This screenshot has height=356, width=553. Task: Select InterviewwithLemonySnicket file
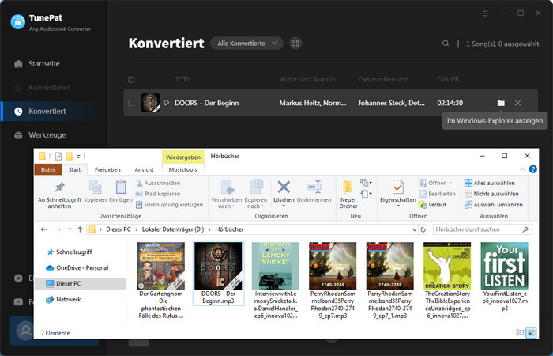click(x=276, y=281)
